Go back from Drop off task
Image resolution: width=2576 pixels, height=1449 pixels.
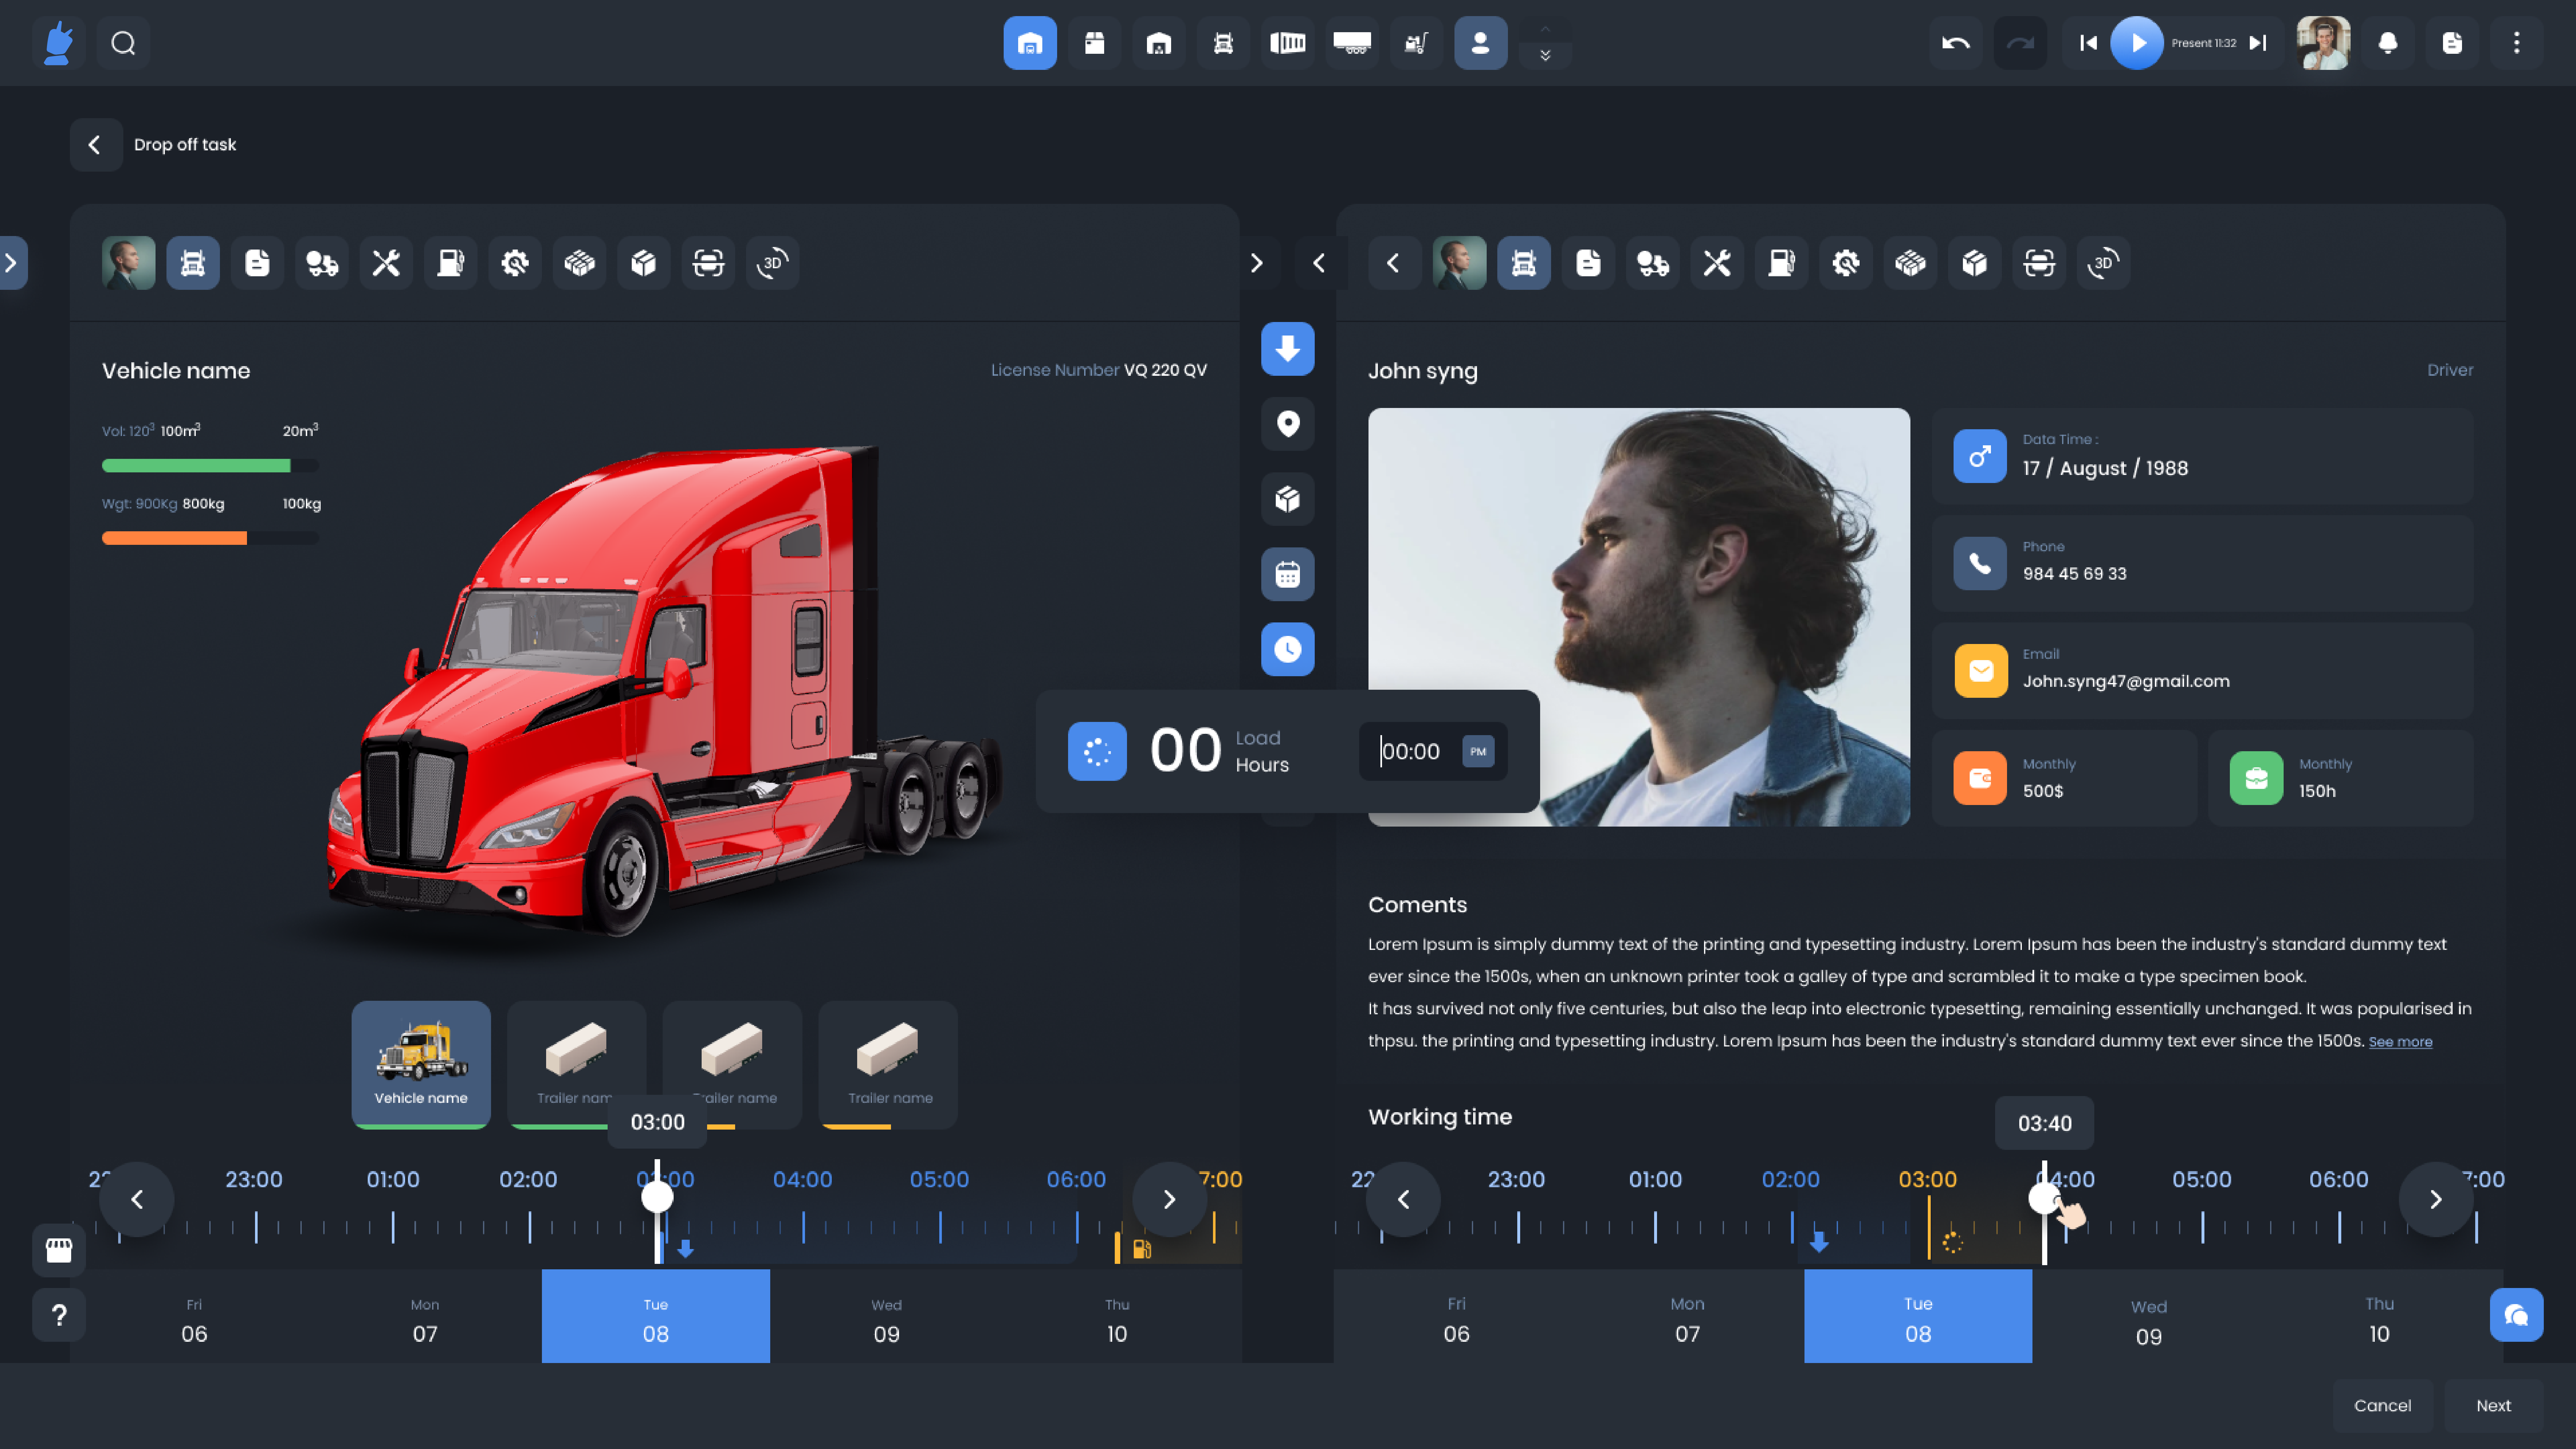96,145
